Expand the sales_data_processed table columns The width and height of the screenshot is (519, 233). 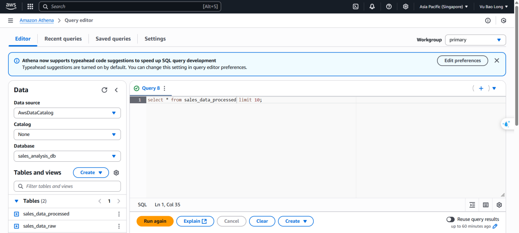[17, 214]
